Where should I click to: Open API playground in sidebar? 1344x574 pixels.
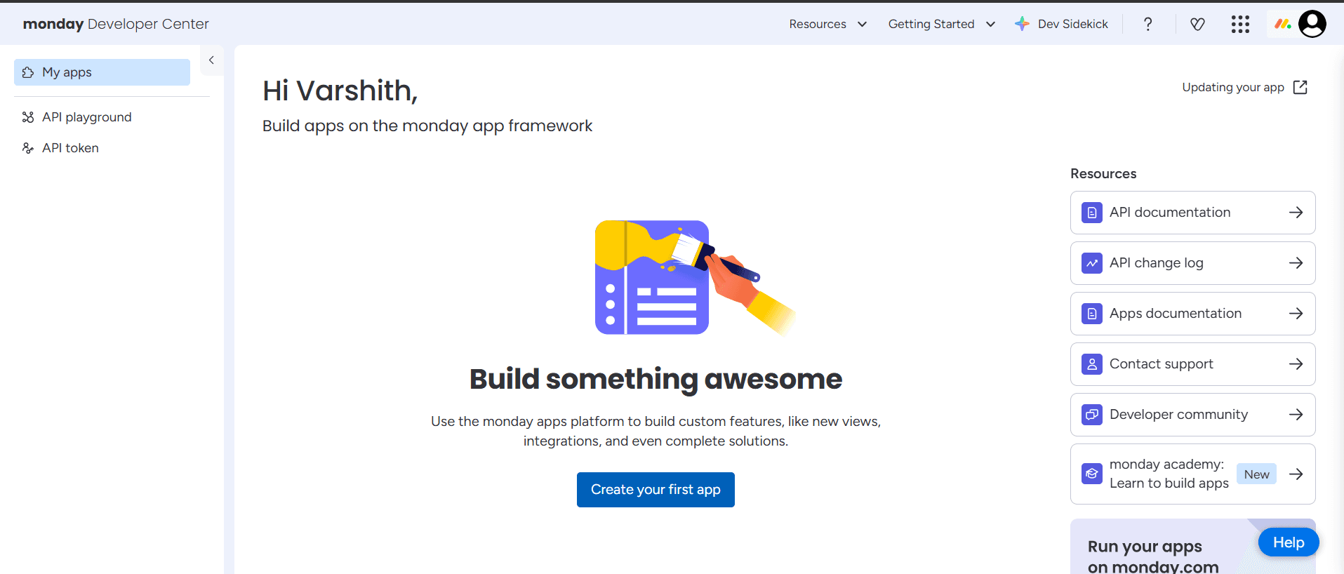point(86,117)
